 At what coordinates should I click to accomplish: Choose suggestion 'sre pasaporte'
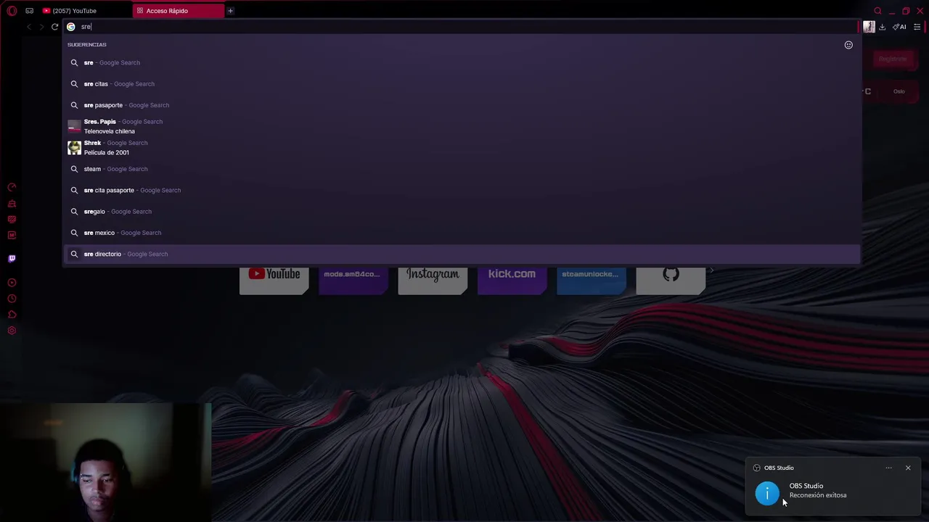click(462, 105)
